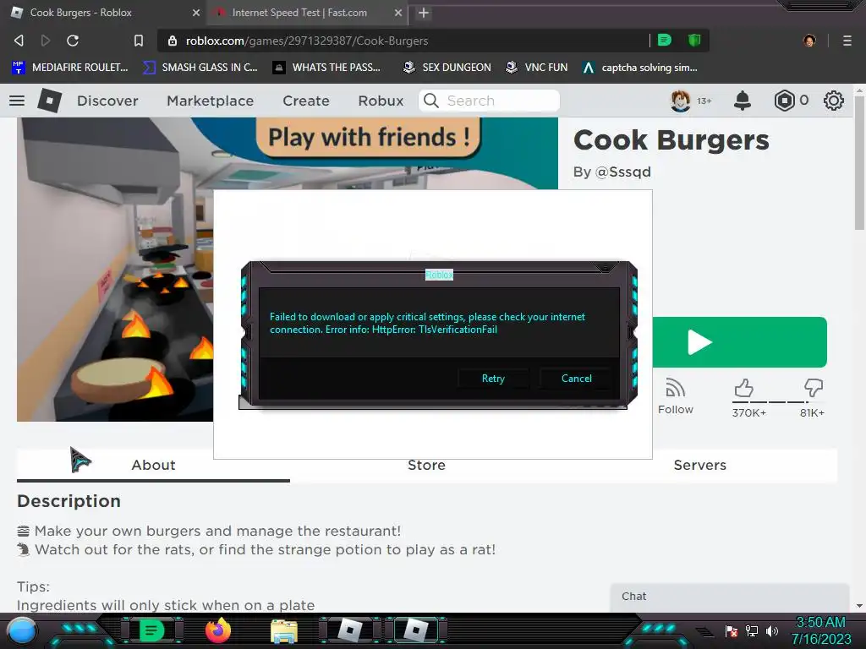The height and width of the screenshot is (649, 866).
Task: Open the Discover page
Action: pos(107,101)
